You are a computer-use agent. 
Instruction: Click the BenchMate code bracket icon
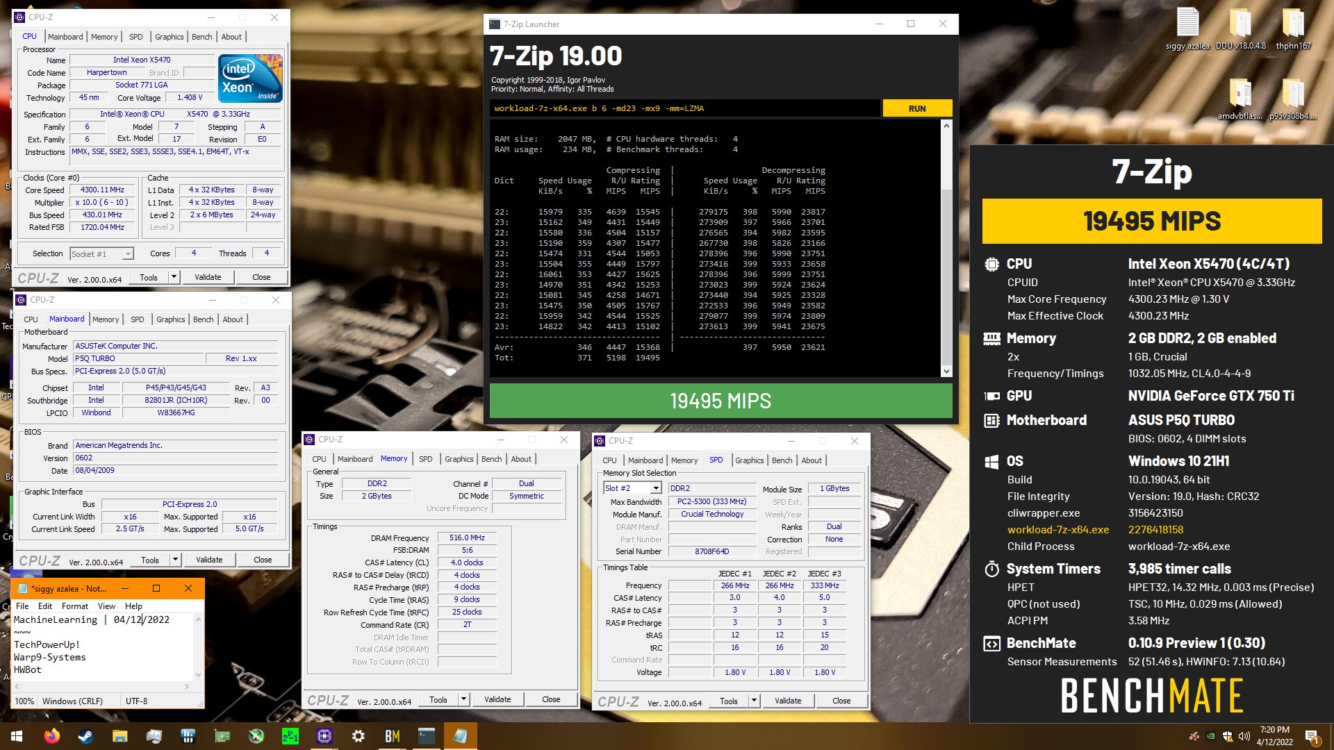click(991, 643)
